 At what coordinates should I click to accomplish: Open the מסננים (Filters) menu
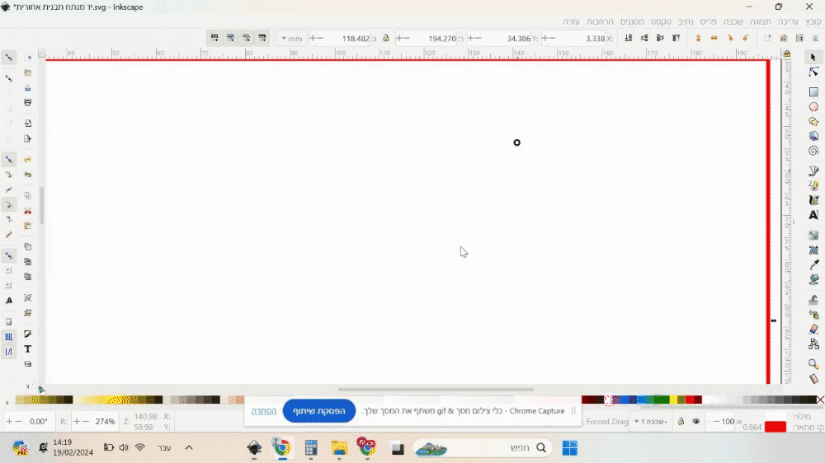point(632,21)
